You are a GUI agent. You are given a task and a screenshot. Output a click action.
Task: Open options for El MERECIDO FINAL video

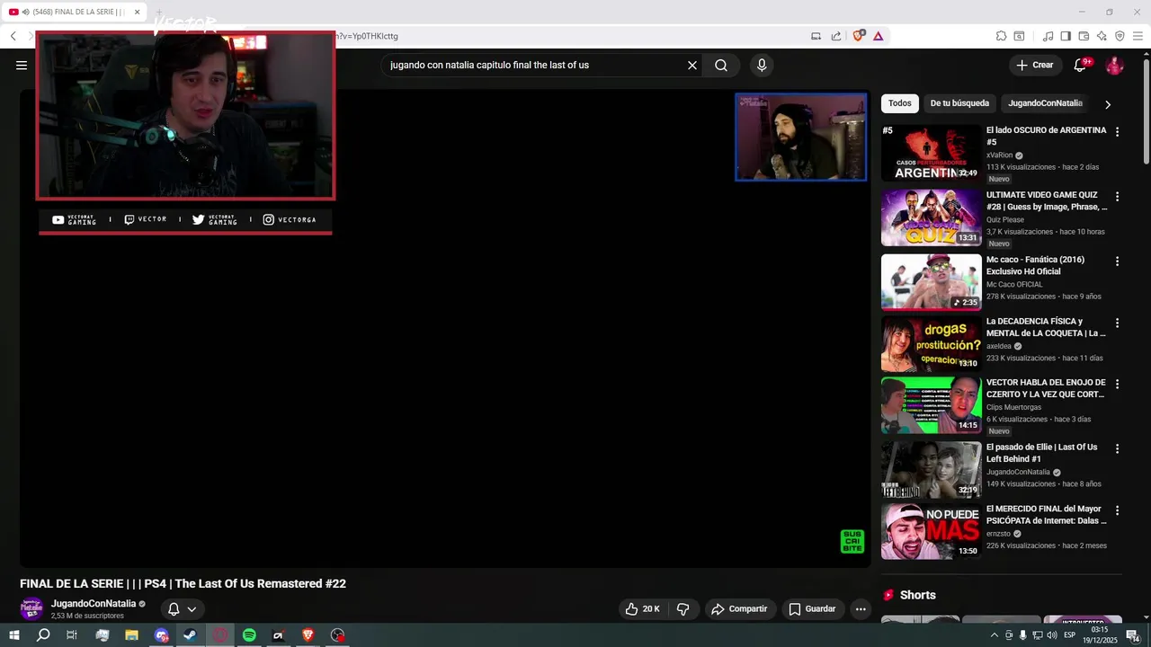pyautogui.click(x=1117, y=510)
